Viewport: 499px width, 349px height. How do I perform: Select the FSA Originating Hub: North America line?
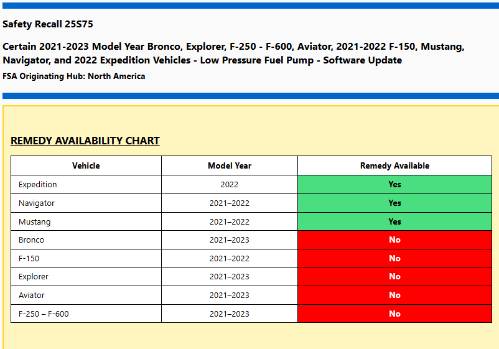tap(74, 77)
